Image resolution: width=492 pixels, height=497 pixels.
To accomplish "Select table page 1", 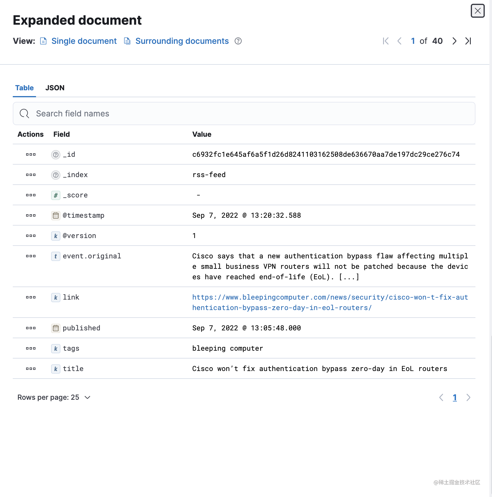I will [x=455, y=397].
